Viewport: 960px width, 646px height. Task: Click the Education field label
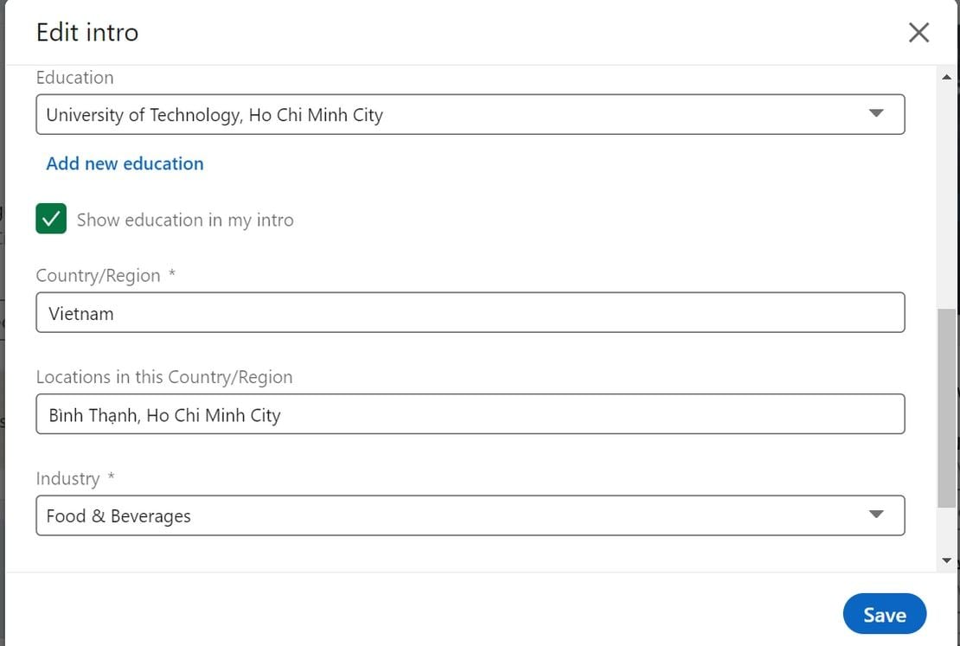coord(74,78)
